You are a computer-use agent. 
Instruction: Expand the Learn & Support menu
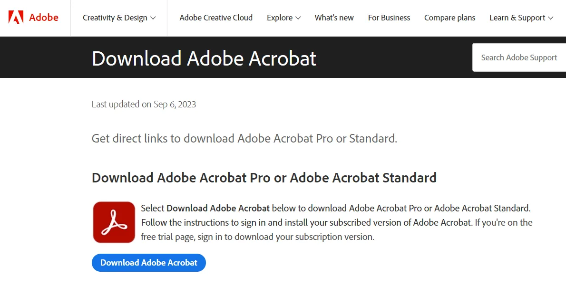pos(521,18)
